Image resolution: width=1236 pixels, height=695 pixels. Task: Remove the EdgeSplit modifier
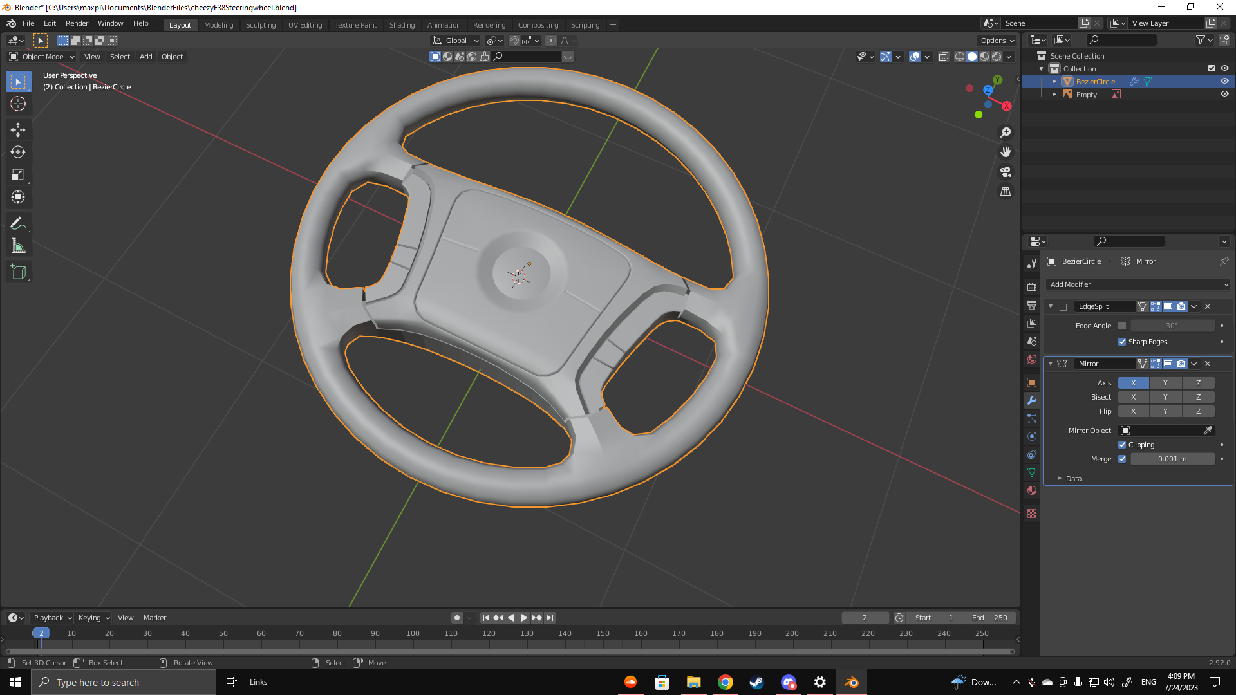point(1208,306)
